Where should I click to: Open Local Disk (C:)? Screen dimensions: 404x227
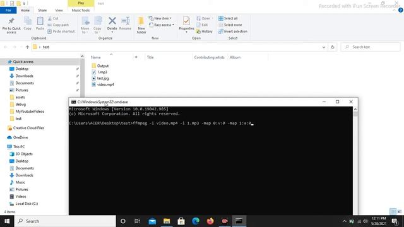pos(27,204)
